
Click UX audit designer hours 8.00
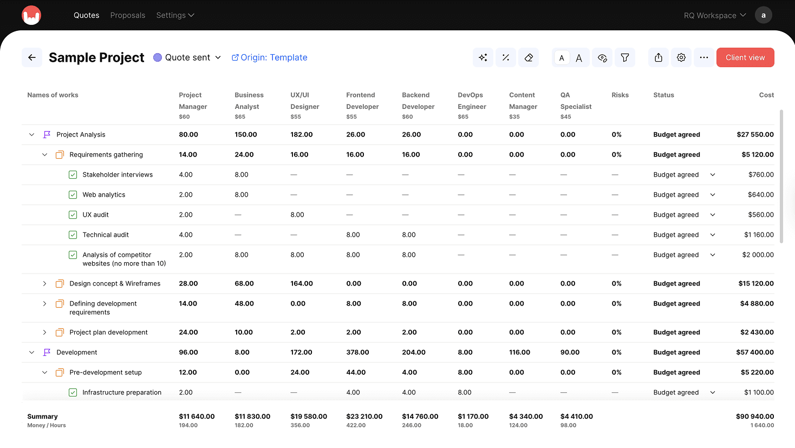(297, 215)
